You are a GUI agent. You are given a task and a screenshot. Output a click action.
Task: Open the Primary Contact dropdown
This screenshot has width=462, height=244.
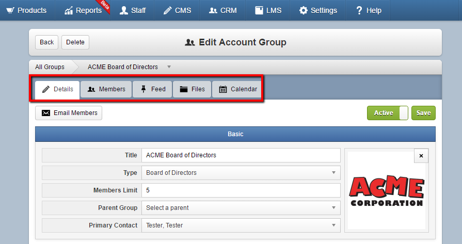pyautogui.click(x=241, y=225)
